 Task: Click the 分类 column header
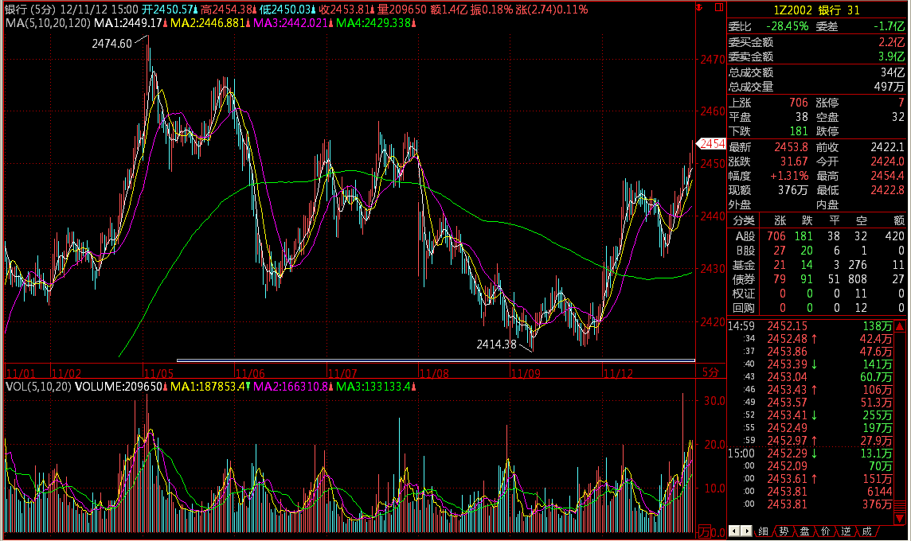743,220
